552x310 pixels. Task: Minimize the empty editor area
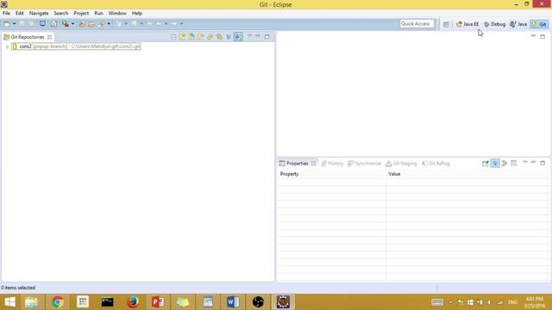pos(533,36)
